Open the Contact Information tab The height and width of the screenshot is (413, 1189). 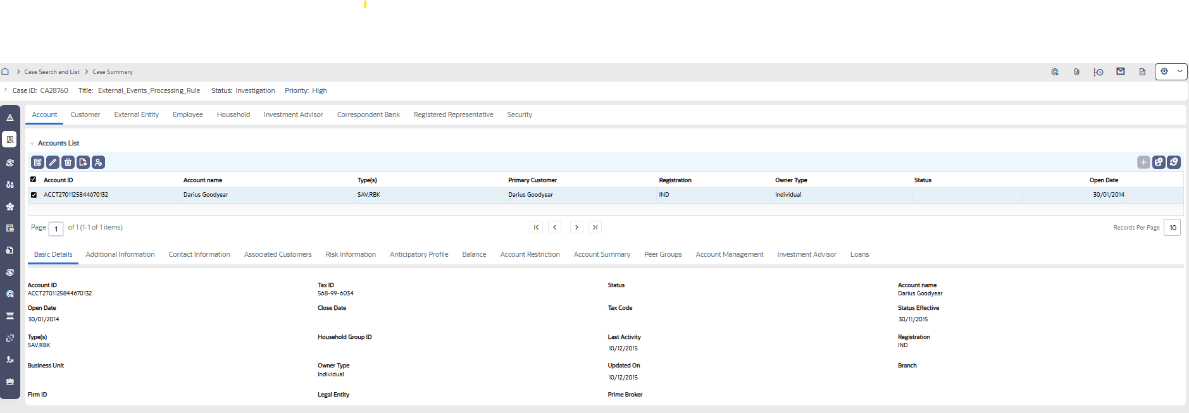[199, 254]
